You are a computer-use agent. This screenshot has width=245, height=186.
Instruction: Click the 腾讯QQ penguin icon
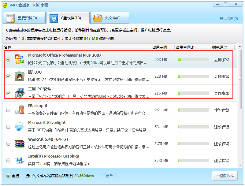20,76
